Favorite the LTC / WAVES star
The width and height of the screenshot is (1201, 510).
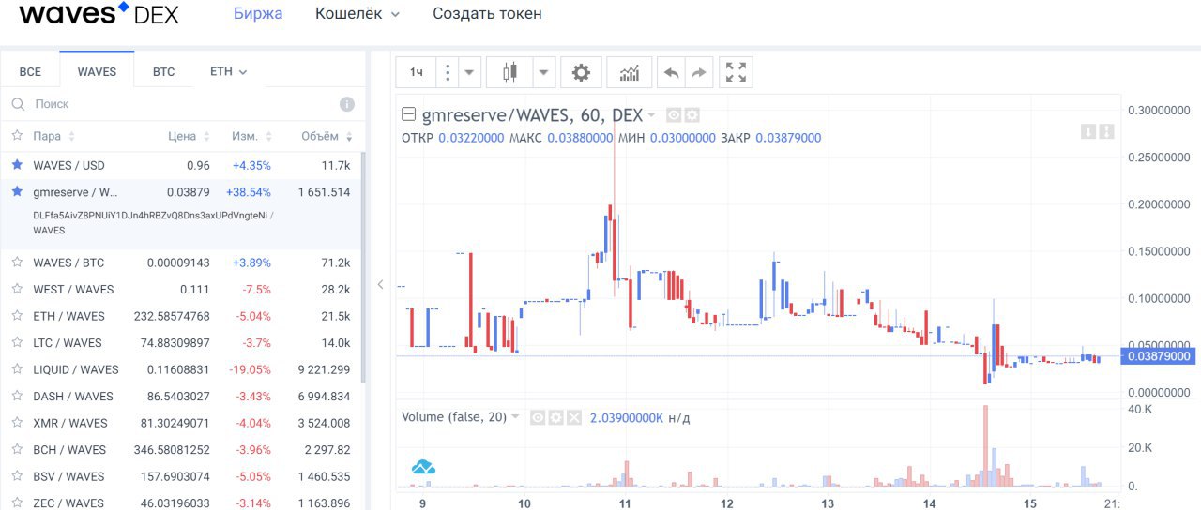pyautogui.click(x=17, y=343)
